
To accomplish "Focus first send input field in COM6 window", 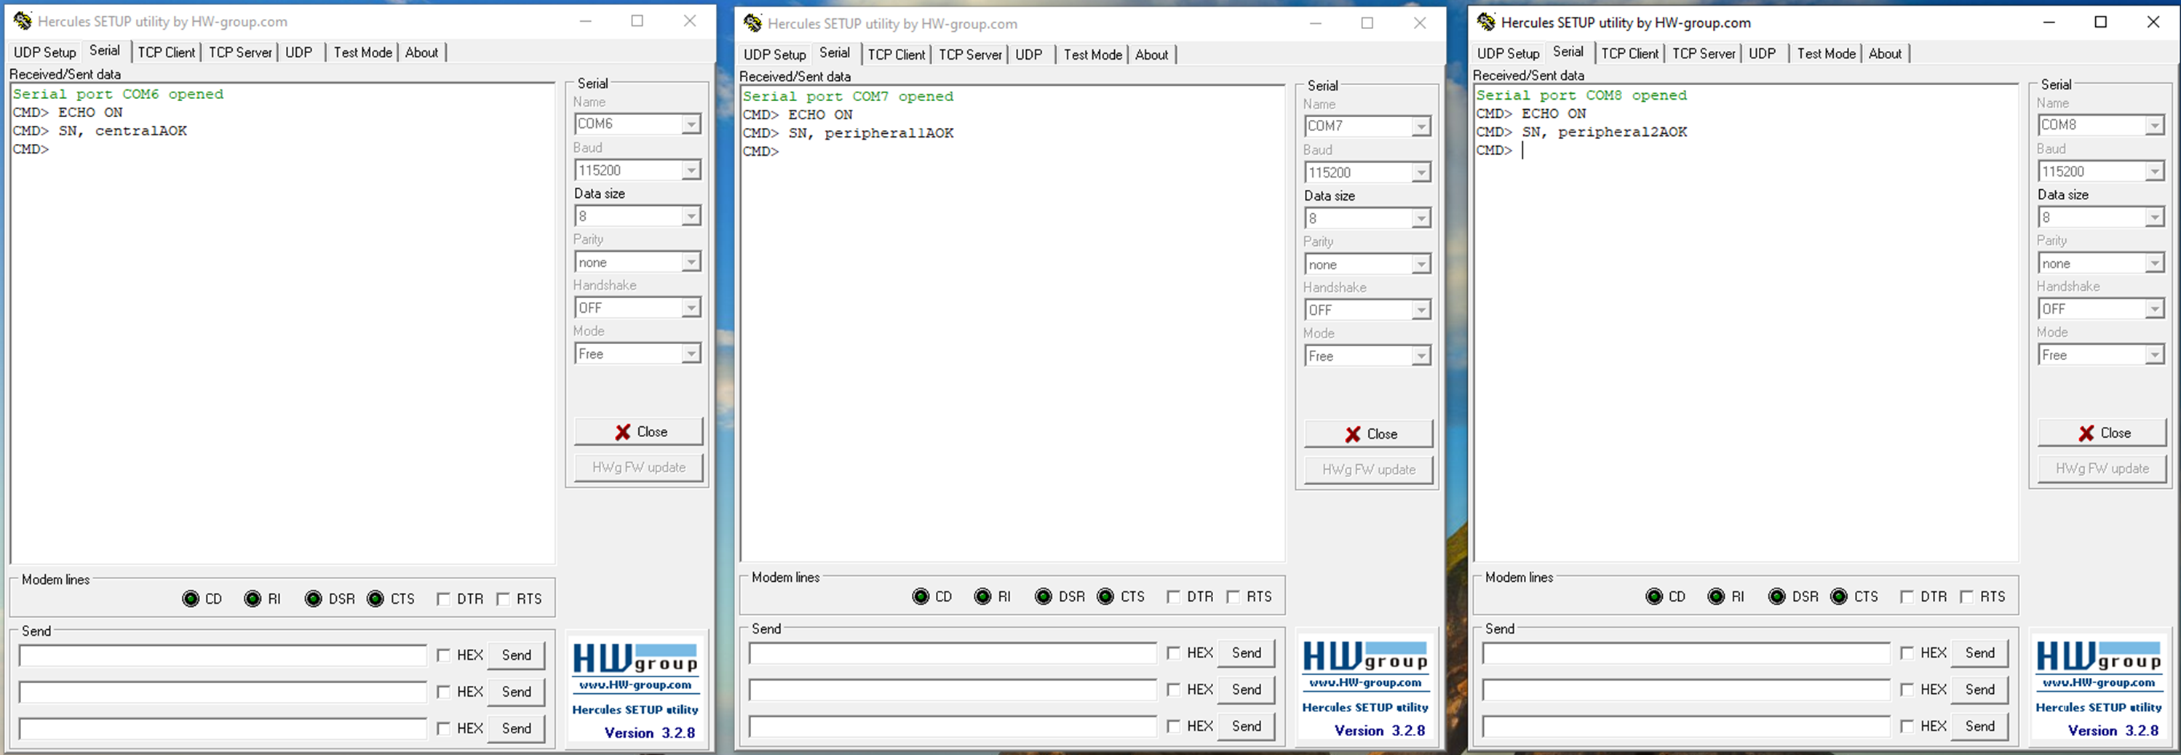I will tap(223, 656).
